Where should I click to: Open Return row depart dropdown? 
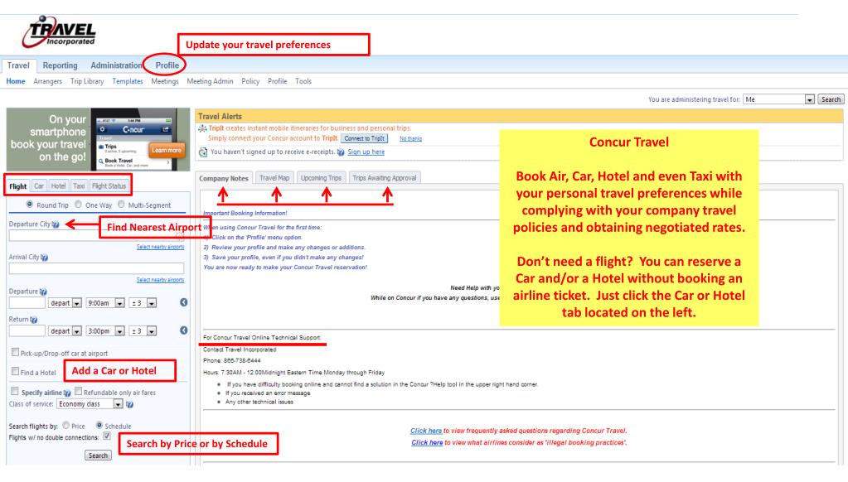[x=65, y=330]
